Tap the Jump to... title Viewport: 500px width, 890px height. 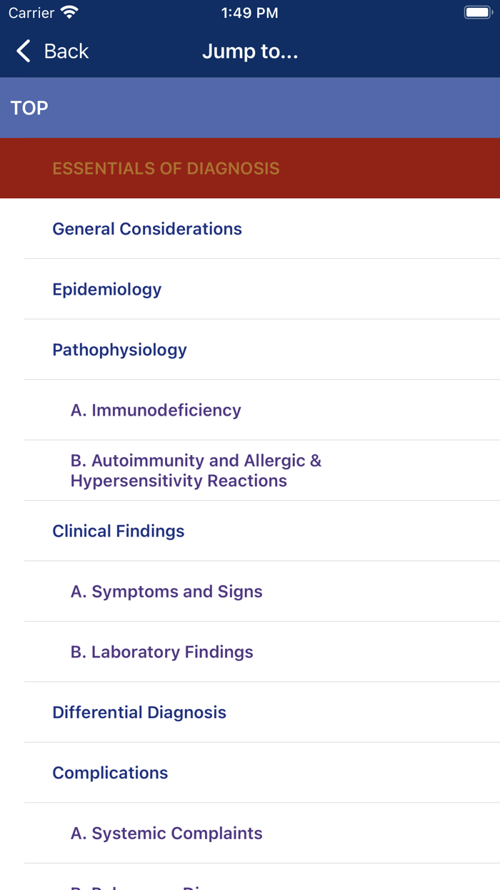click(x=249, y=51)
